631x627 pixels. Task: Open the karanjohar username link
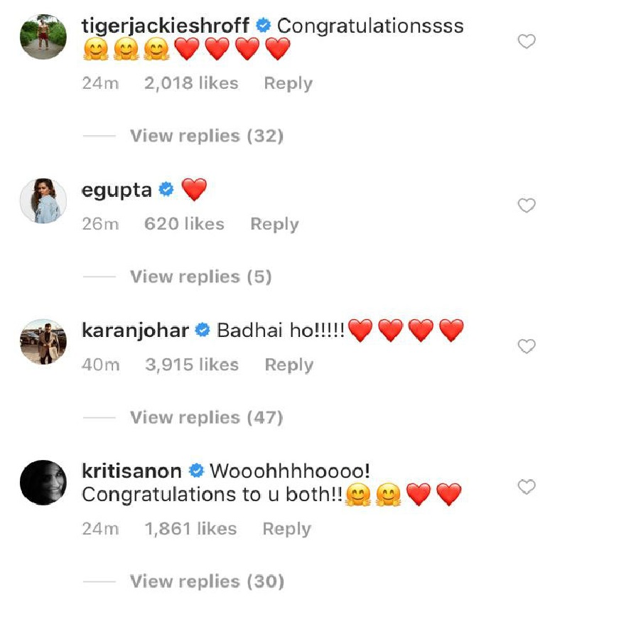[135, 331]
